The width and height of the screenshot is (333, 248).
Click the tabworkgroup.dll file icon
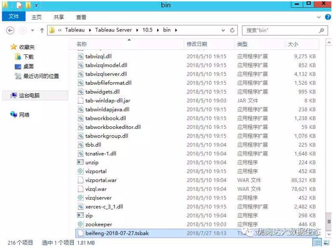[x=80, y=136]
